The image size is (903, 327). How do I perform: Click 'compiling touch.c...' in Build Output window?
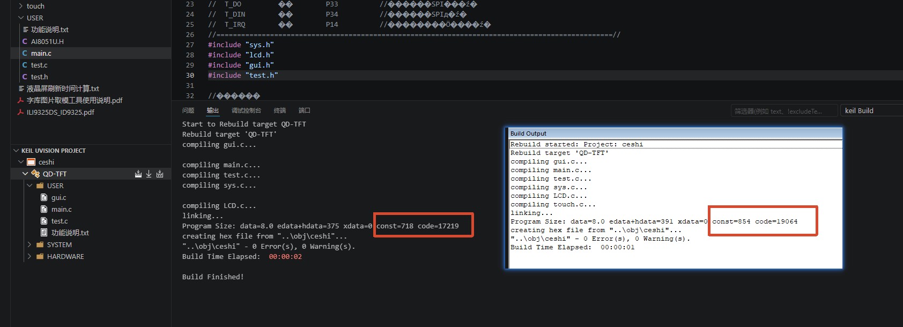(x=553, y=204)
